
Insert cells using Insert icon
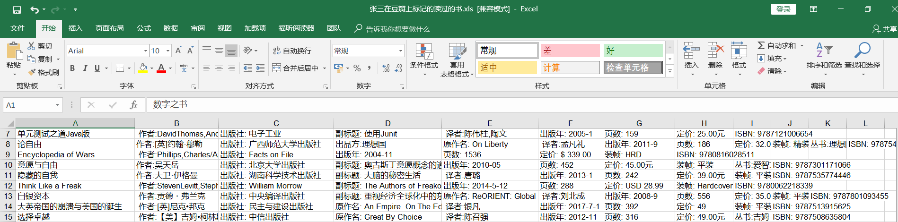tap(691, 50)
